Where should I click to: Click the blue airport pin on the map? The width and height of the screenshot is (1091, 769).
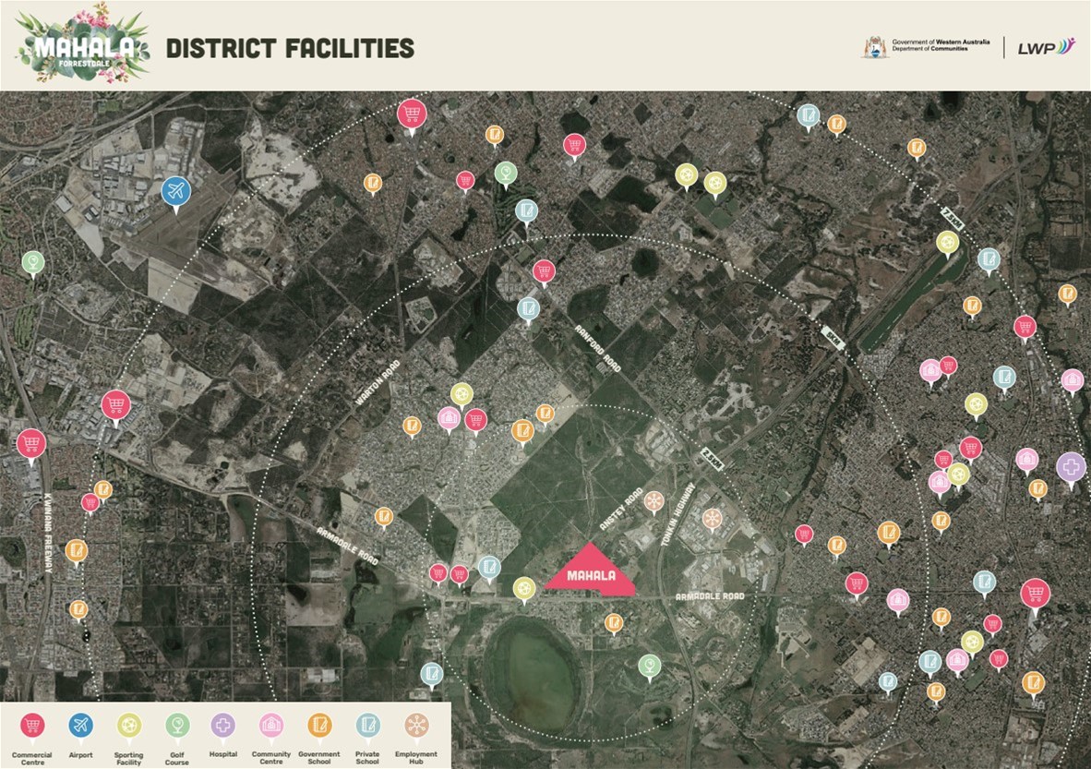175,192
